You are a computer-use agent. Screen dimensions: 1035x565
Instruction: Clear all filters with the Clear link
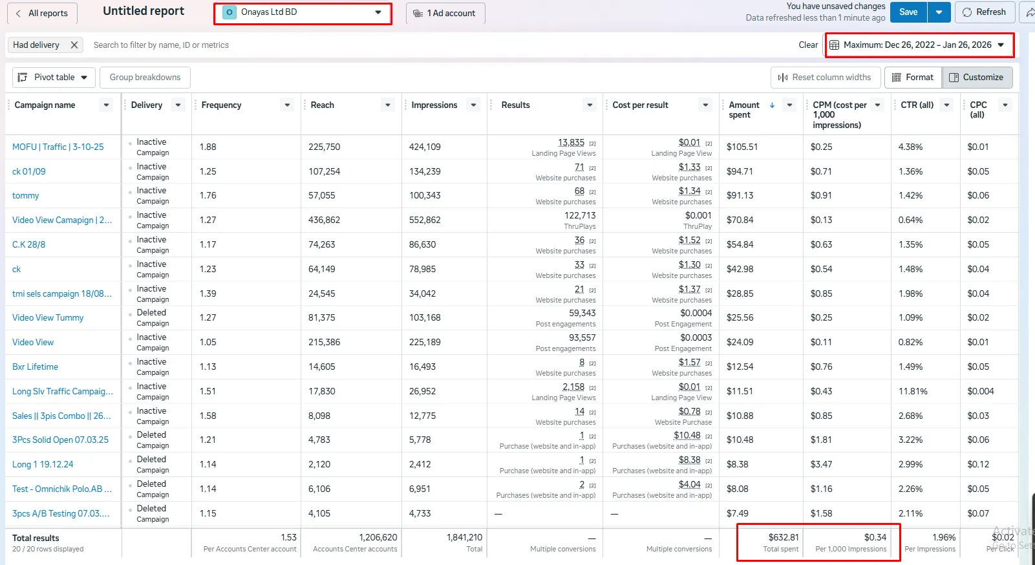pos(807,45)
